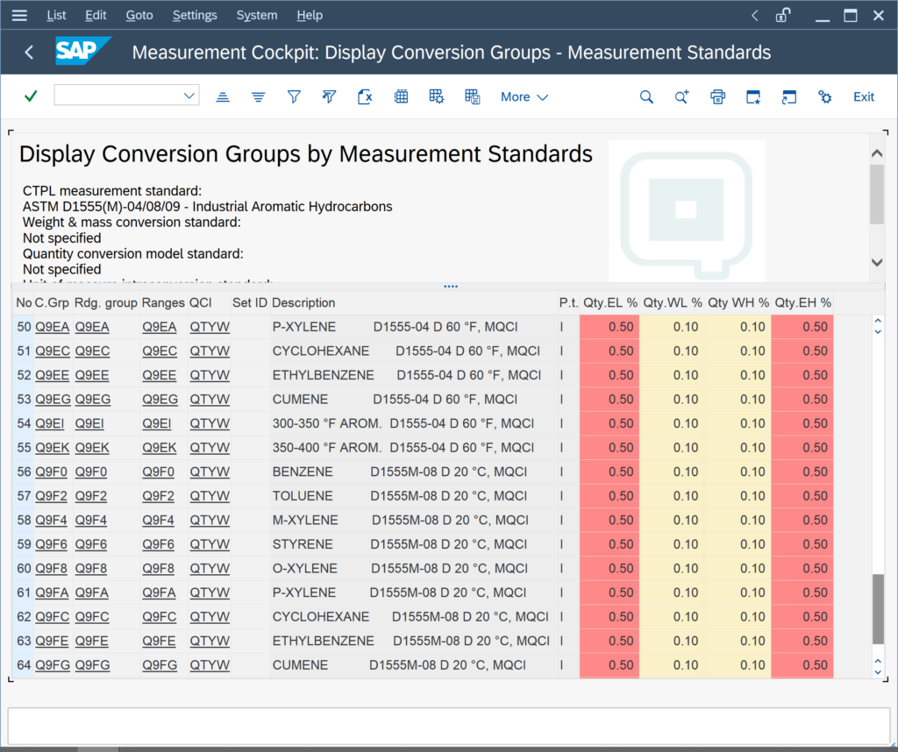Click the 0.10 Qty.WL % cell in row 64

(673, 665)
